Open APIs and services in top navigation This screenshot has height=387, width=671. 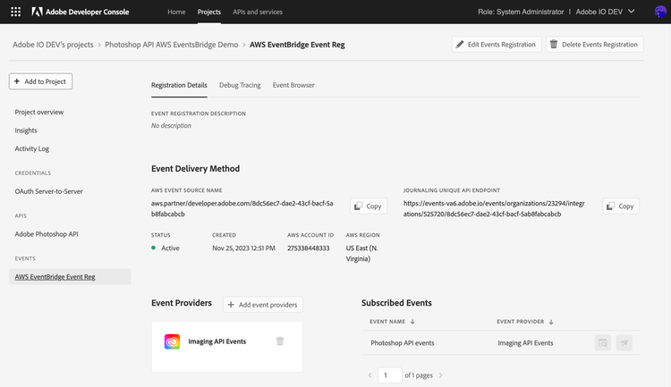coord(257,12)
